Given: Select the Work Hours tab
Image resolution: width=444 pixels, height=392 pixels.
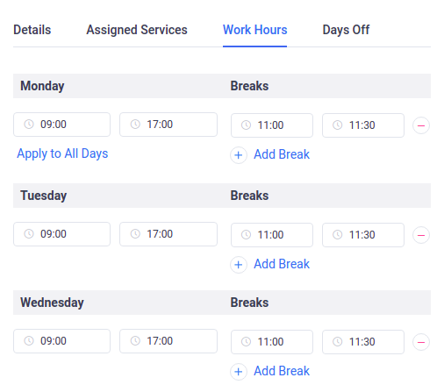Looking at the screenshot, I should 254,30.
